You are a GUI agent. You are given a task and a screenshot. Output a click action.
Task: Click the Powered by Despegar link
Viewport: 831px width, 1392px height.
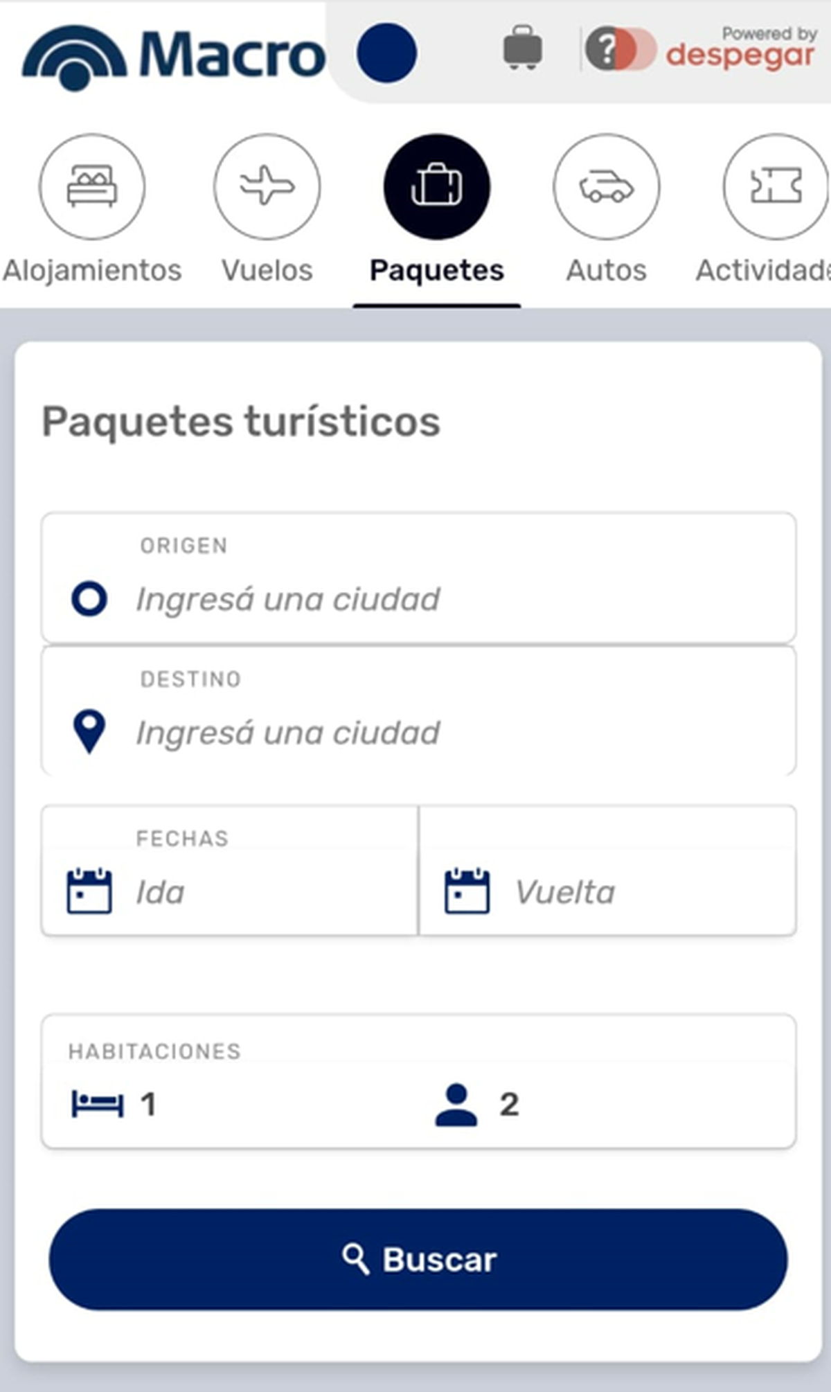pyautogui.click(x=740, y=48)
